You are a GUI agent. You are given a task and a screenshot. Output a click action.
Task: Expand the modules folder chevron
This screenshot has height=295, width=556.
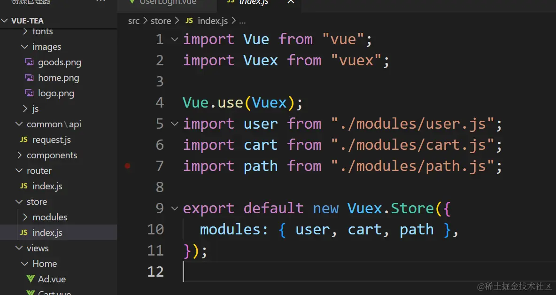tap(24, 217)
